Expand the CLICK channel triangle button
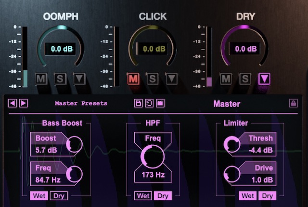 (x=172, y=79)
